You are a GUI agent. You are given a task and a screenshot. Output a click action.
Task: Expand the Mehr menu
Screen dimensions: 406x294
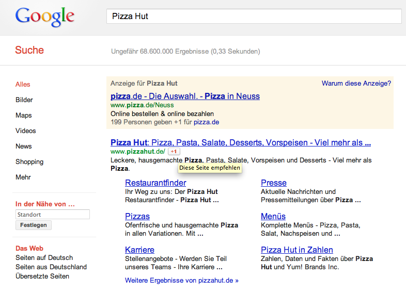(x=23, y=177)
